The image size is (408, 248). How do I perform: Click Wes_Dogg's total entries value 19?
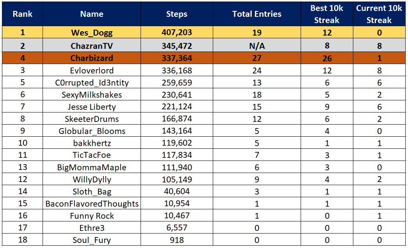pos(257,32)
